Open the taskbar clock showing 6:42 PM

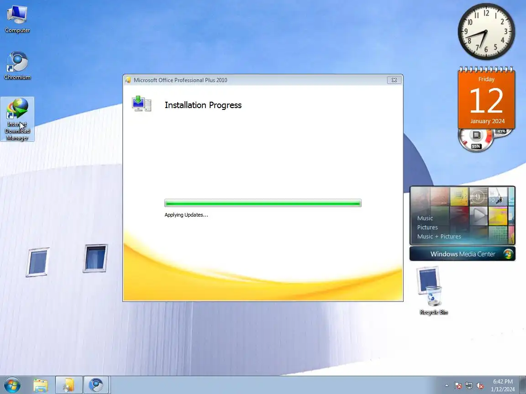pos(503,385)
